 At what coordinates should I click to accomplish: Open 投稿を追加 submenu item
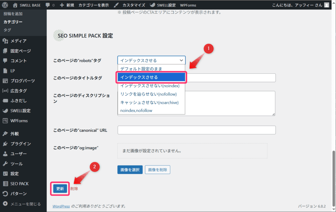coord(13,14)
